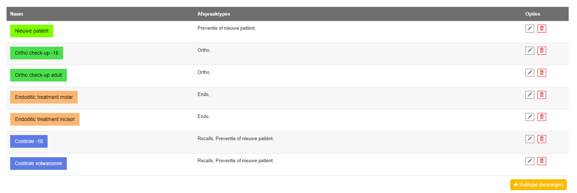Screen dimensions: 577x193
Task: Click edit pencil for Nieuwe patiënt
Action: click(529, 29)
